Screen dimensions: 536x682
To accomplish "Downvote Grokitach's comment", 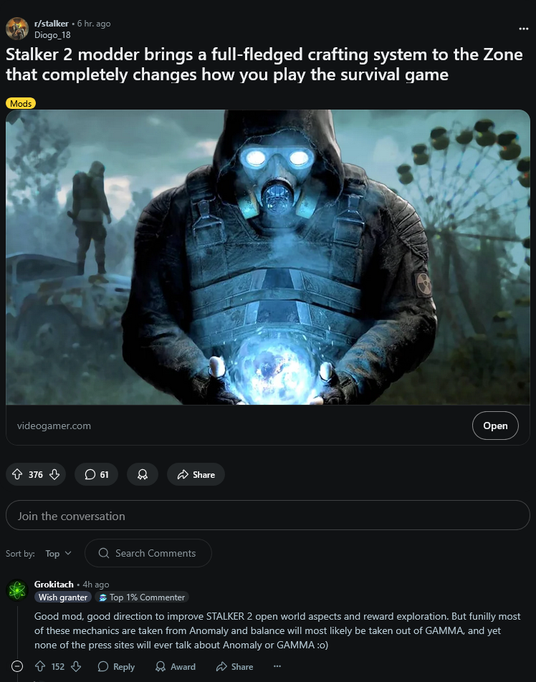I will tap(76, 666).
